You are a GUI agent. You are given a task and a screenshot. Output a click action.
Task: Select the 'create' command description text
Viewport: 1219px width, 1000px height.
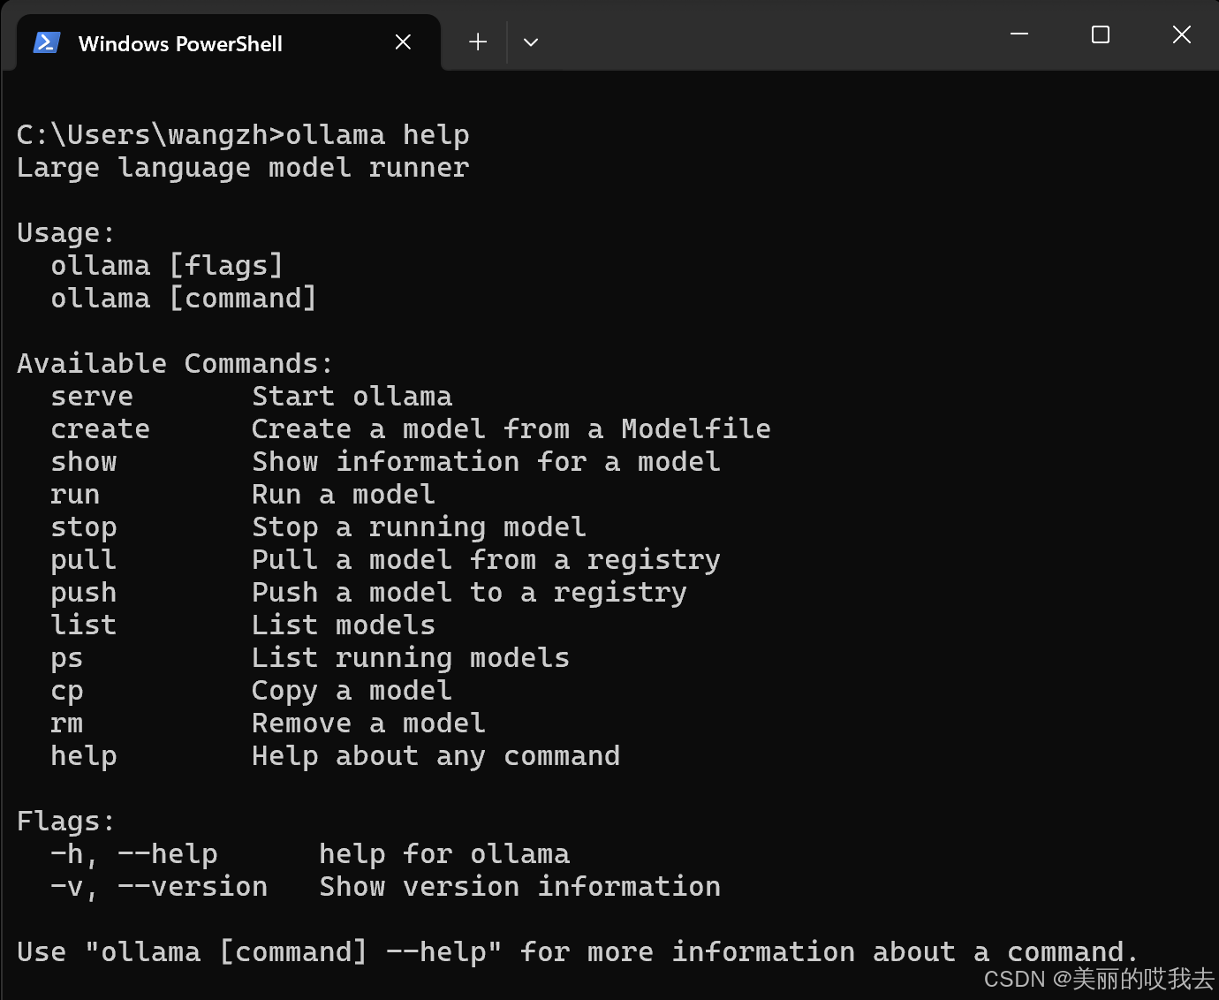click(511, 428)
